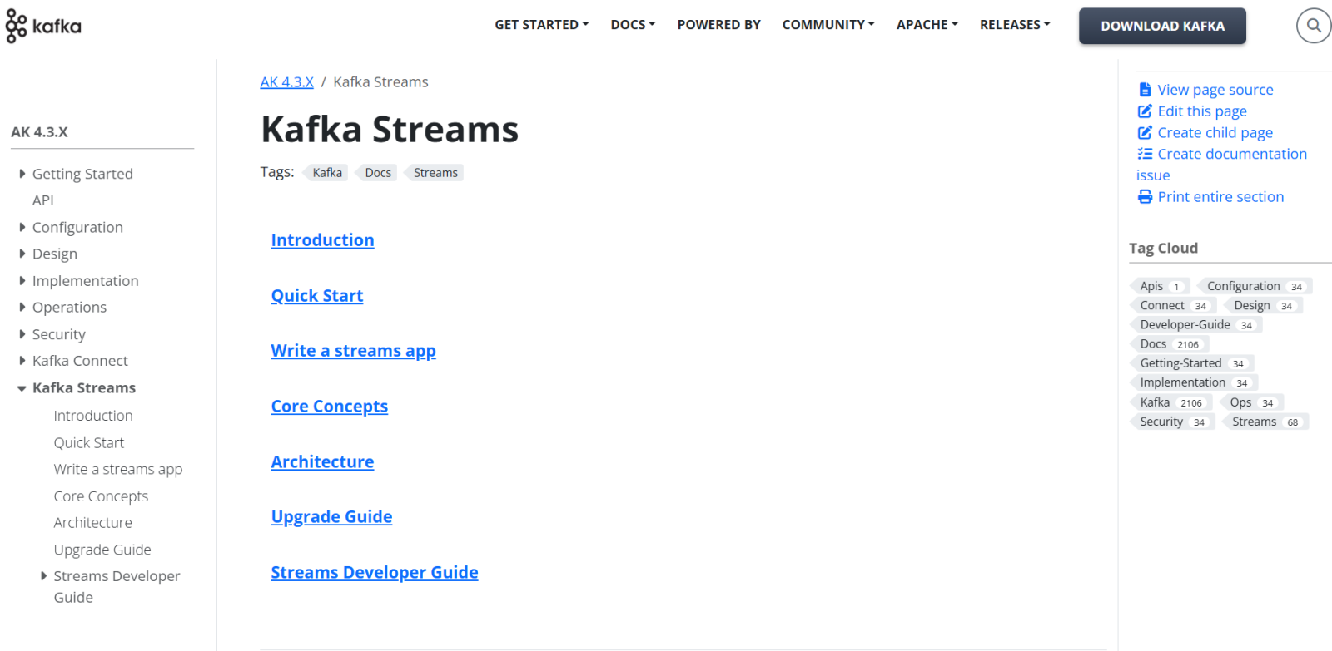Open Core Concepts in the sidebar tree
Screen dimensions: 1332x651
pos(101,496)
